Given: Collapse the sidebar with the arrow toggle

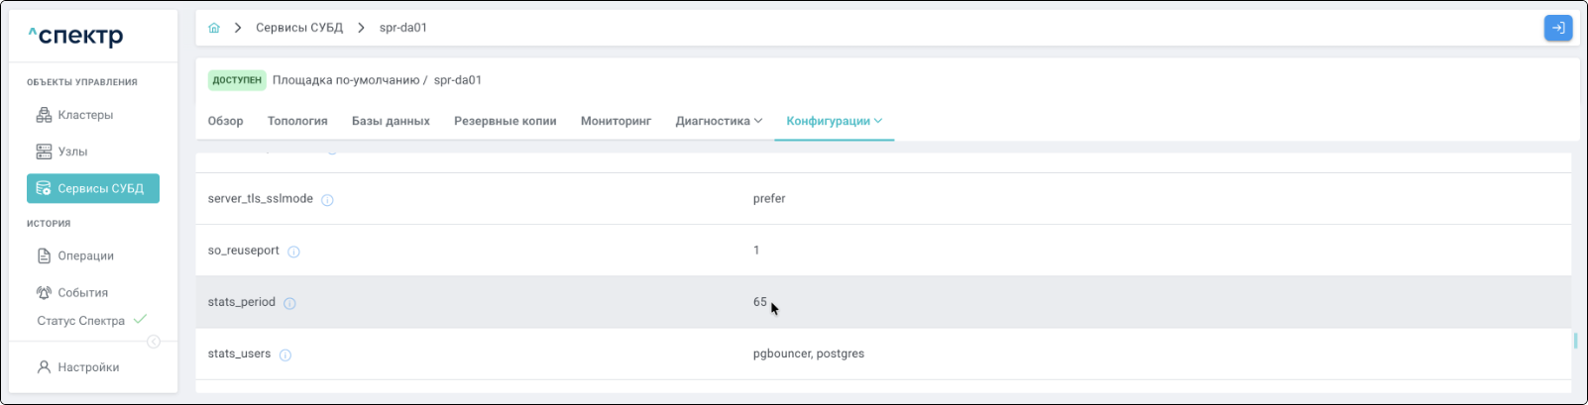Looking at the screenshot, I should coord(154,342).
